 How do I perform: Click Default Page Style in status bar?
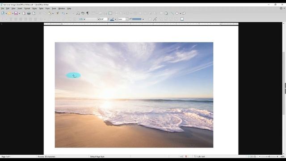point(97,157)
